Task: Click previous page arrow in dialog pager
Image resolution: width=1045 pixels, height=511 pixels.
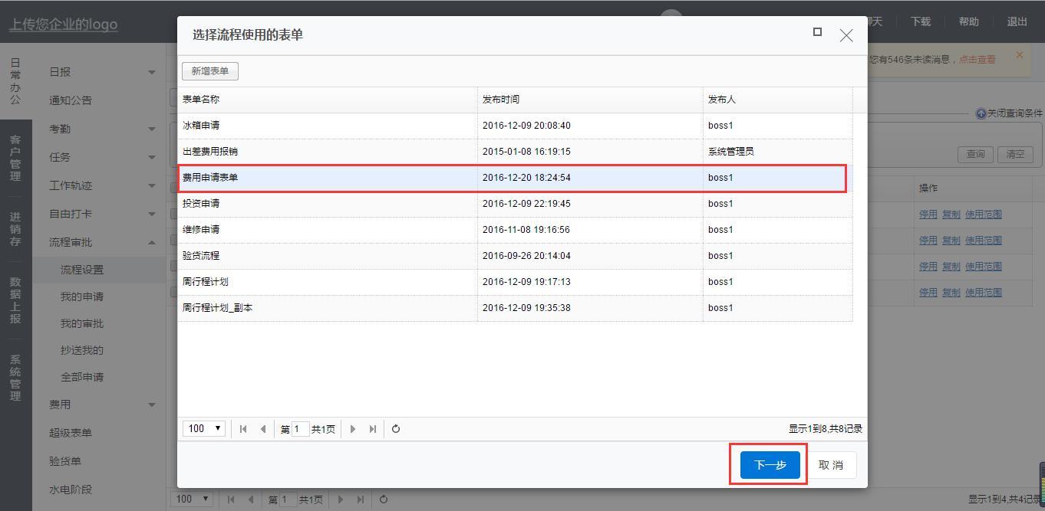Action: pyautogui.click(x=263, y=429)
